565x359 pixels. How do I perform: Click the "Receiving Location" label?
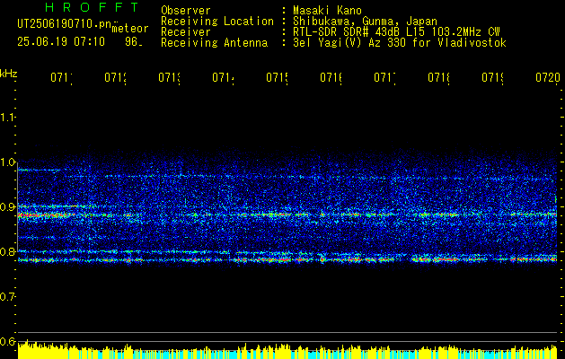pyautogui.click(x=217, y=22)
